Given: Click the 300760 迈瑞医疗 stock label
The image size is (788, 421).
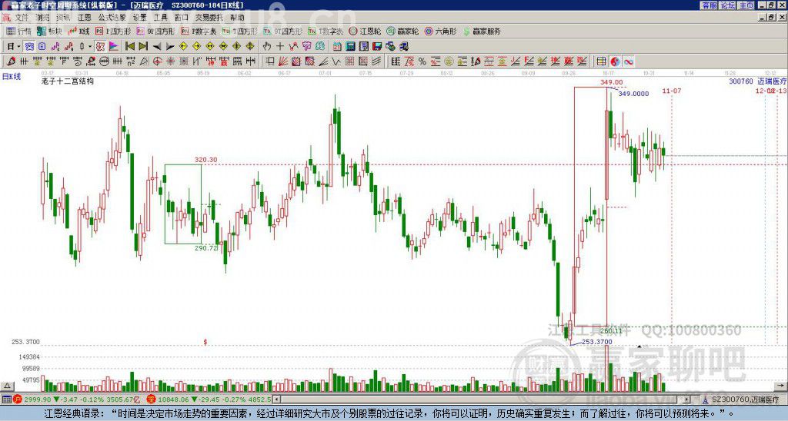Looking at the screenshot, I should (757, 81).
